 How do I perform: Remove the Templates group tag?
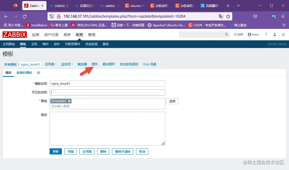point(69,101)
